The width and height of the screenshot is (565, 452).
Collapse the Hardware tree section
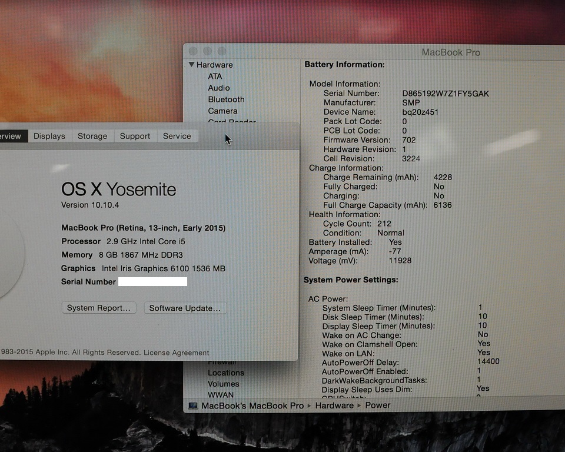coord(191,65)
